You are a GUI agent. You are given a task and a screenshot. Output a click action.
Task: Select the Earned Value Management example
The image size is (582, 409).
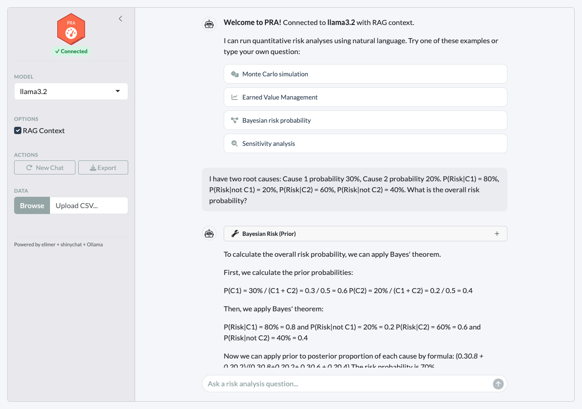point(365,97)
